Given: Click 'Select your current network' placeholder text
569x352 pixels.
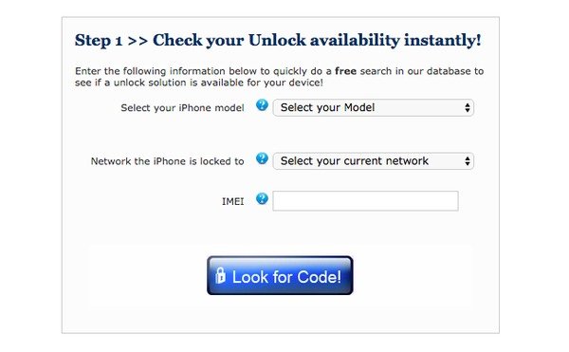Looking at the screenshot, I should pos(354,160).
